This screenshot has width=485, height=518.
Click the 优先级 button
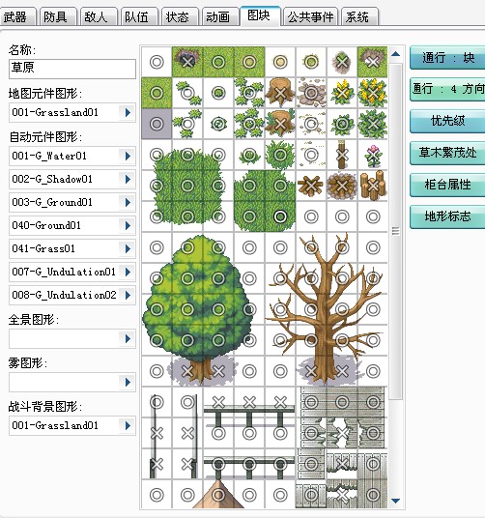click(447, 121)
